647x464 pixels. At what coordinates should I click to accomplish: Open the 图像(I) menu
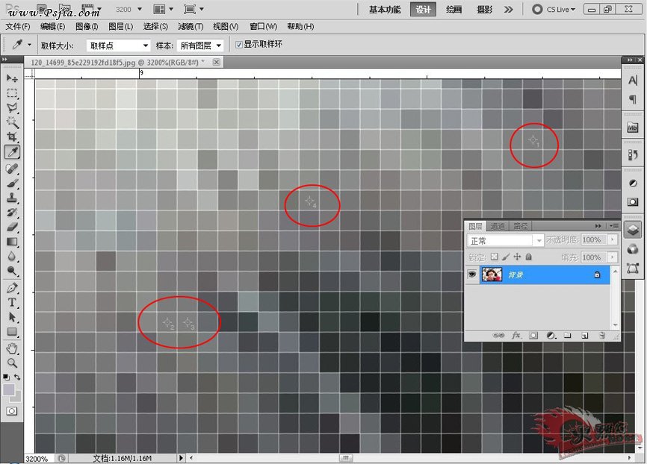(x=87, y=26)
